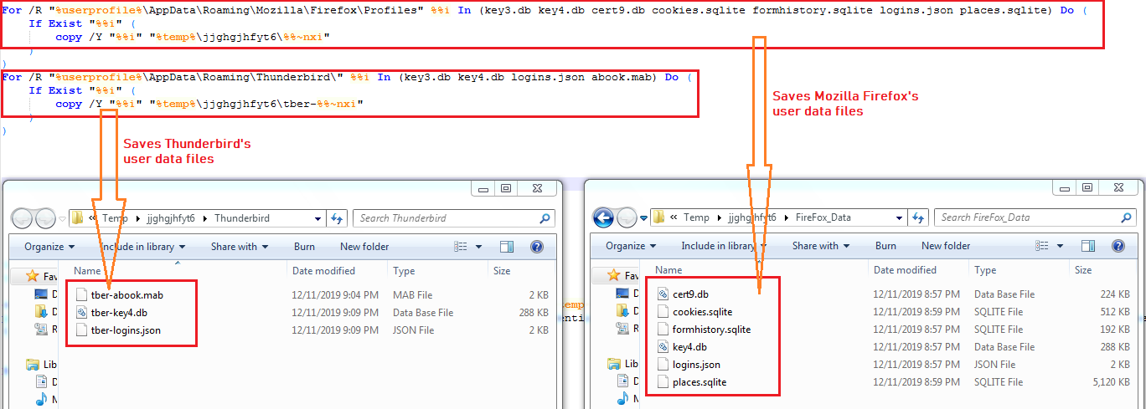
Task: Select Downloads icon in Thunderbird window sidebar
Action: pyautogui.click(x=41, y=312)
